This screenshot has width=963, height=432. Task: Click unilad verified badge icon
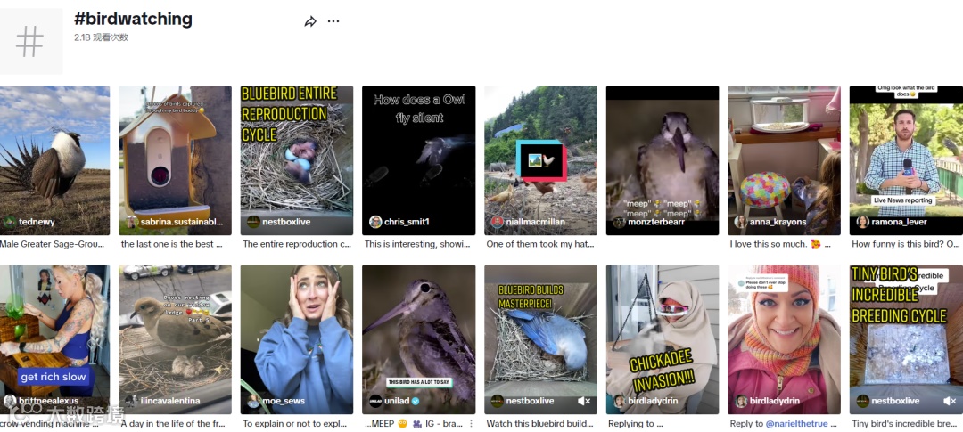click(x=415, y=401)
